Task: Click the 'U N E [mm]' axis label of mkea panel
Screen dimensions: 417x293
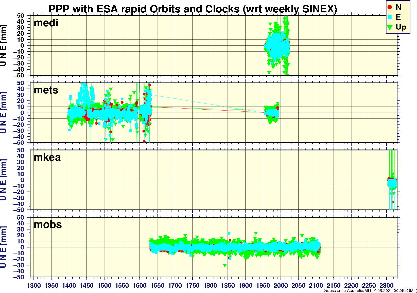Action: click(x=3, y=180)
